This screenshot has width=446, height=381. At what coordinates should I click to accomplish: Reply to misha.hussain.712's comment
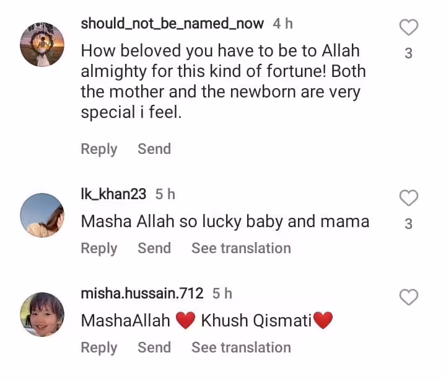tap(99, 347)
